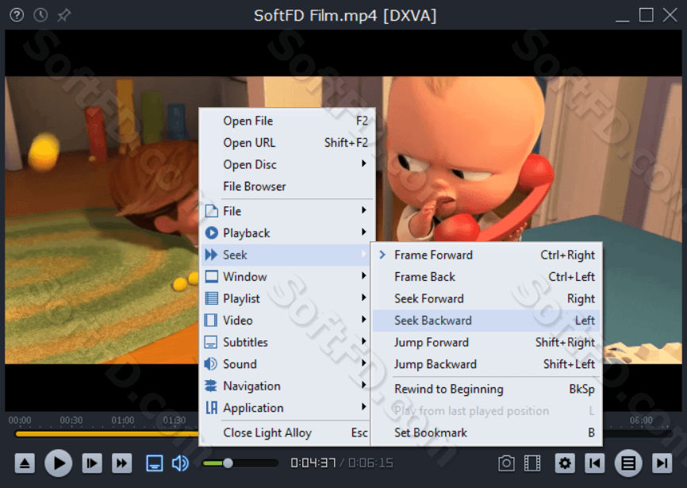Expand the Navigation submenu arrow
The image size is (687, 488).
[x=363, y=385]
